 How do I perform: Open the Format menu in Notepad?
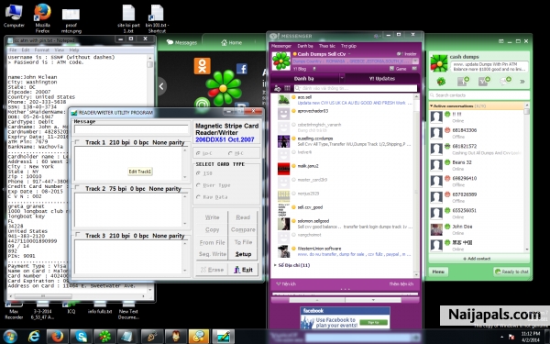click(x=42, y=50)
